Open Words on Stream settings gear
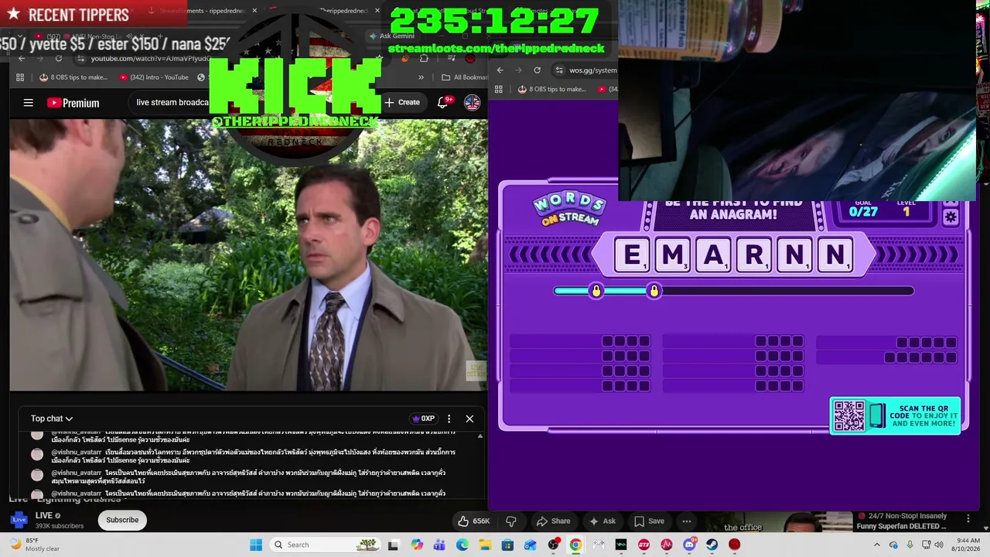The image size is (990, 557). (951, 217)
